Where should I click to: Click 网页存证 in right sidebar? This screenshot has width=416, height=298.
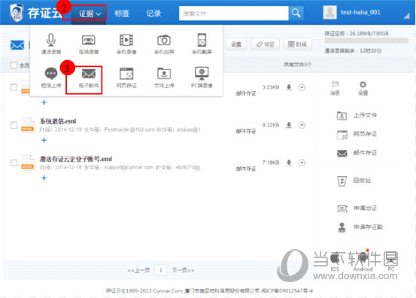[x=357, y=134]
